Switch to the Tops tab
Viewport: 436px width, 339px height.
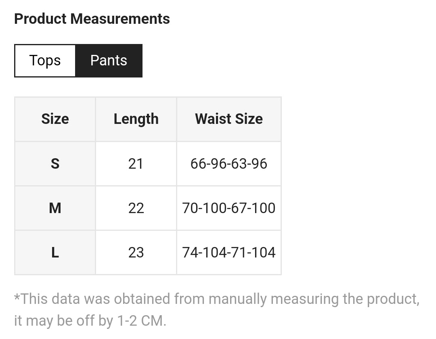[45, 61]
